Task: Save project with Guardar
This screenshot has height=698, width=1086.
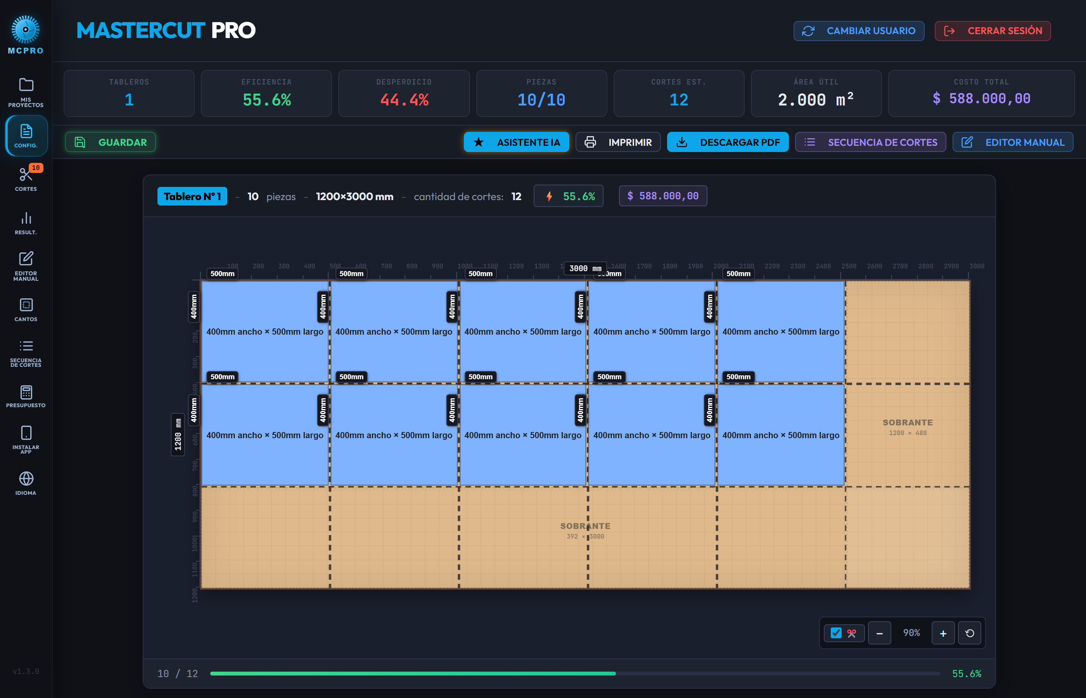Action: pos(111,142)
